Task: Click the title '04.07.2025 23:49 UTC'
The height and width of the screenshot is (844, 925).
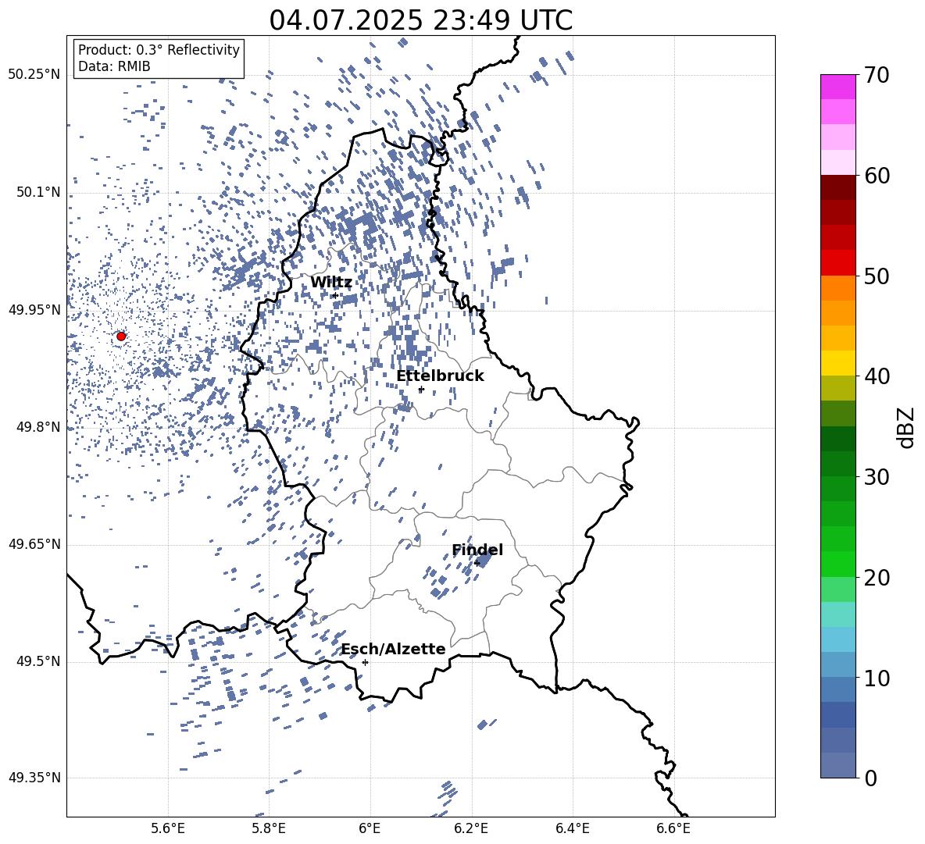Action: tap(421, 20)
